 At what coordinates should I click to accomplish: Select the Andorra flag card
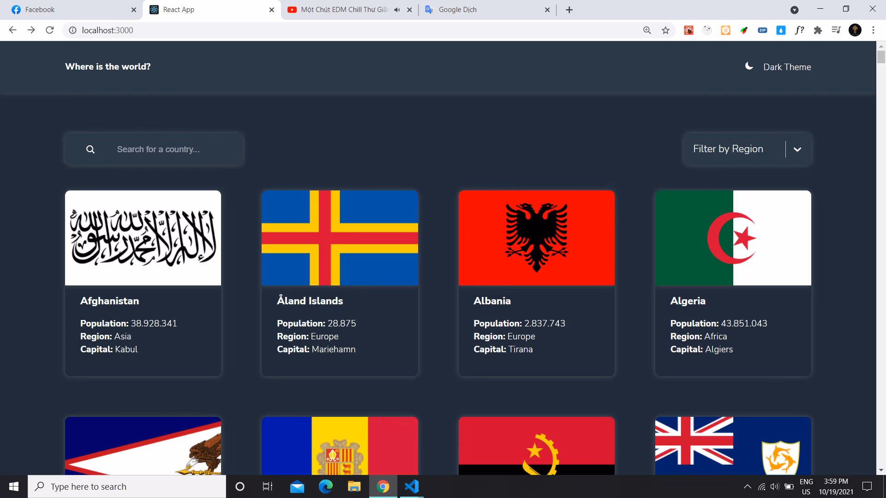tap(340, 446)
